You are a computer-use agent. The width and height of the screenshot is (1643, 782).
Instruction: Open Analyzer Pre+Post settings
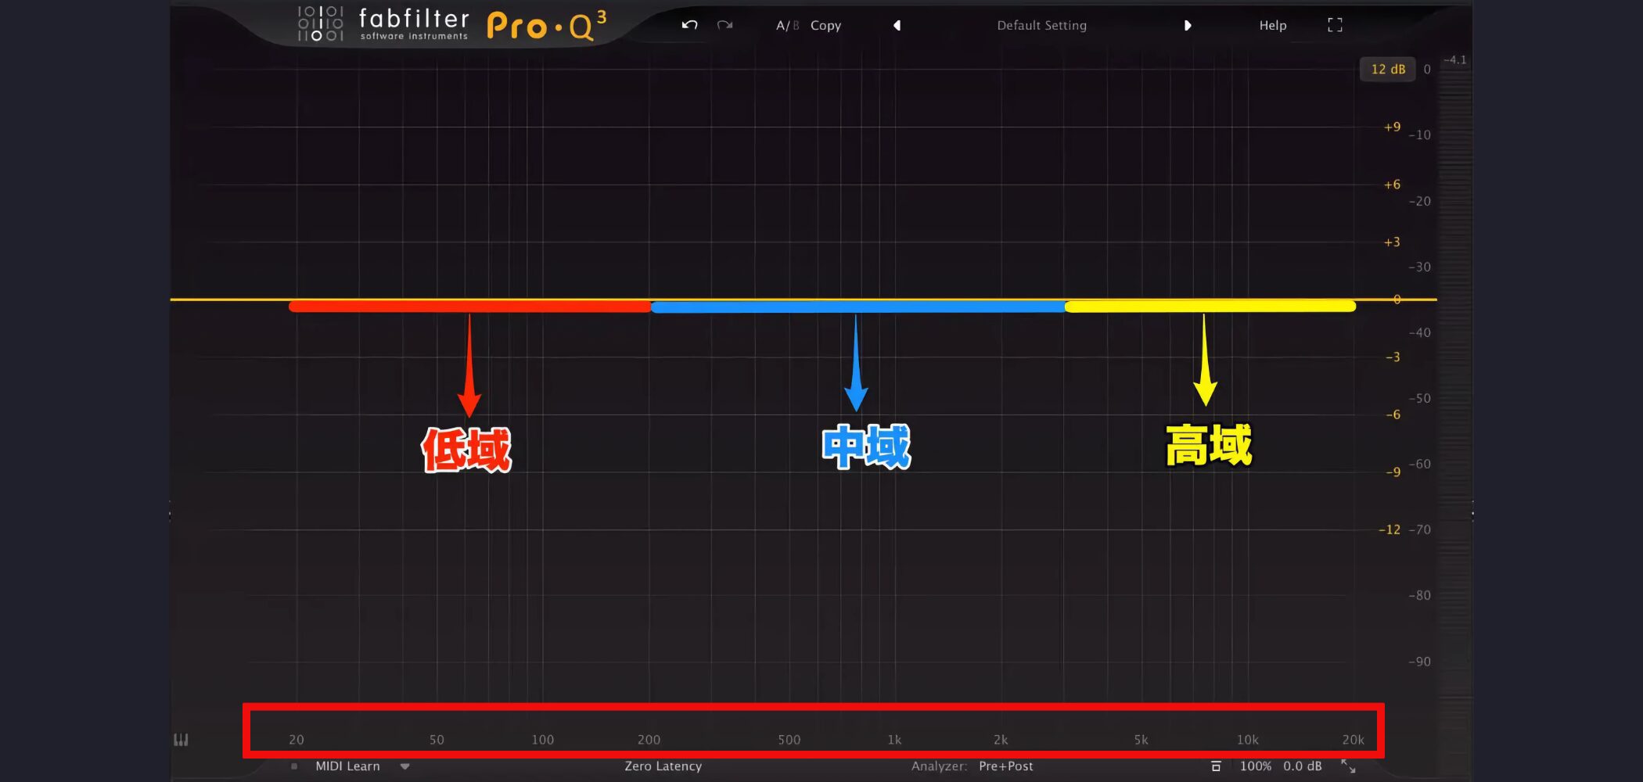pos(972,766)
